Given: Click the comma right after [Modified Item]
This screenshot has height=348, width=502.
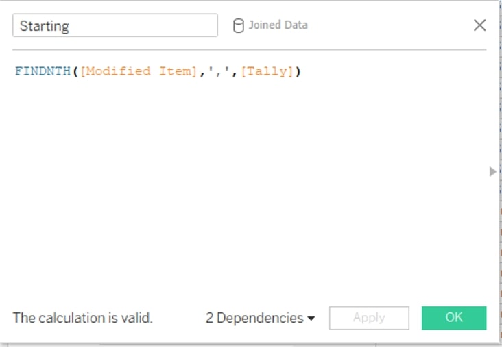Looking at the screenshot, I should tap(202, 73).
